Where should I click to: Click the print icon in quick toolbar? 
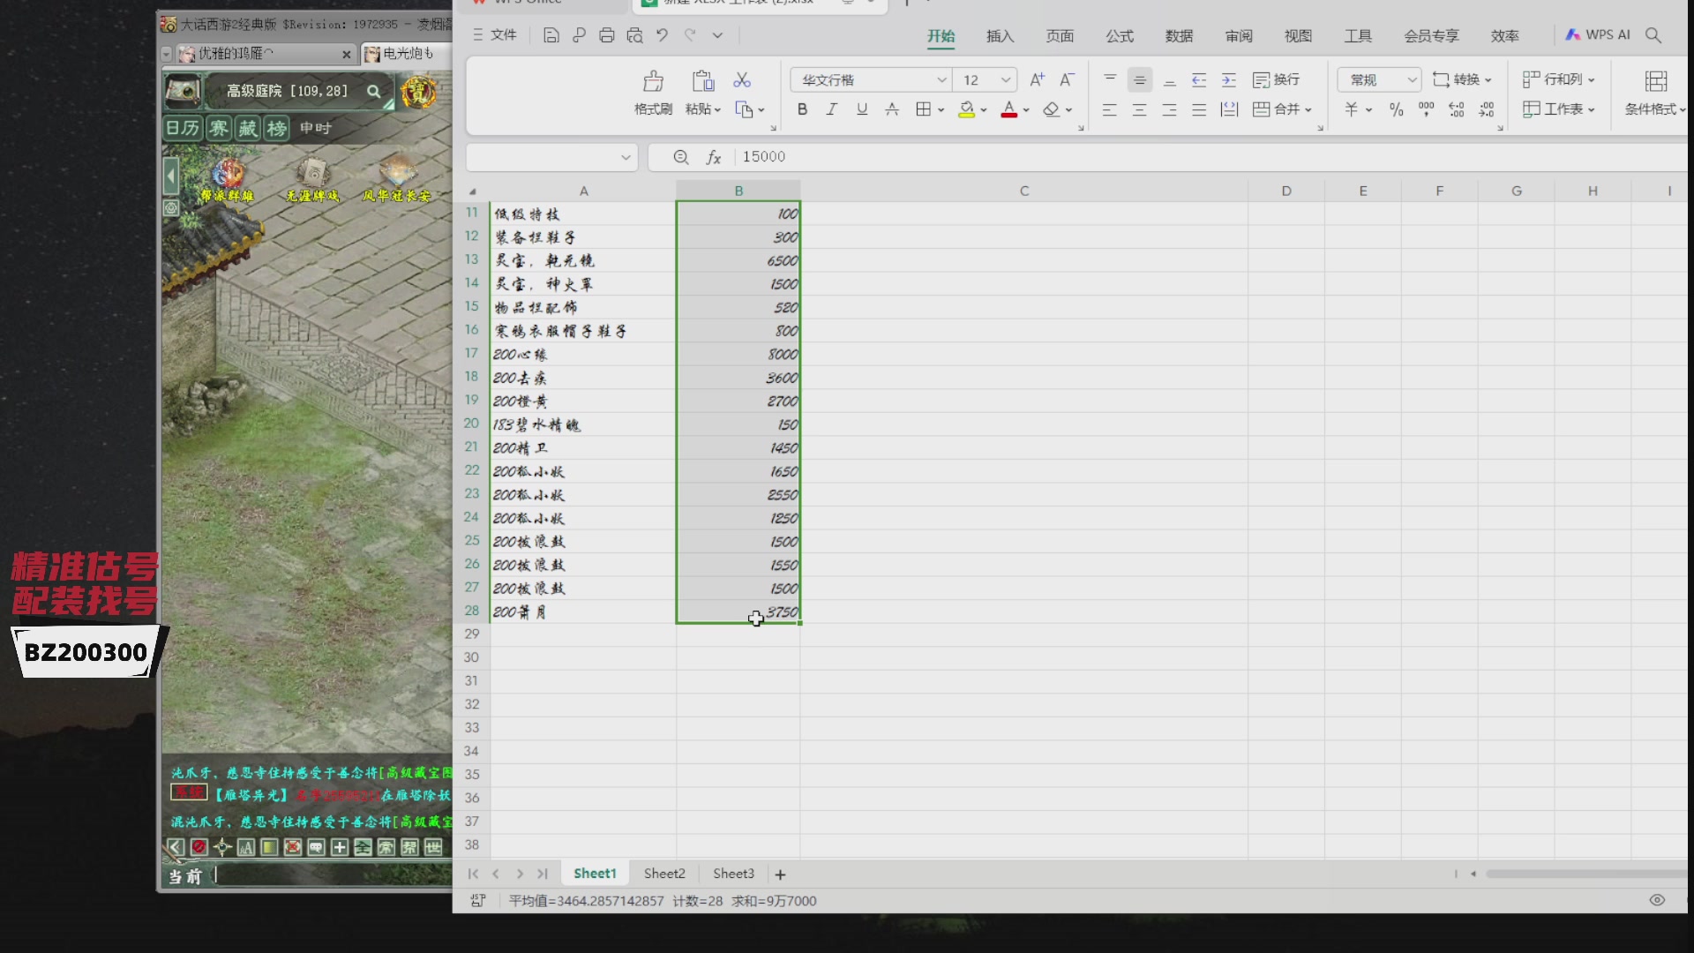point(606,35)
